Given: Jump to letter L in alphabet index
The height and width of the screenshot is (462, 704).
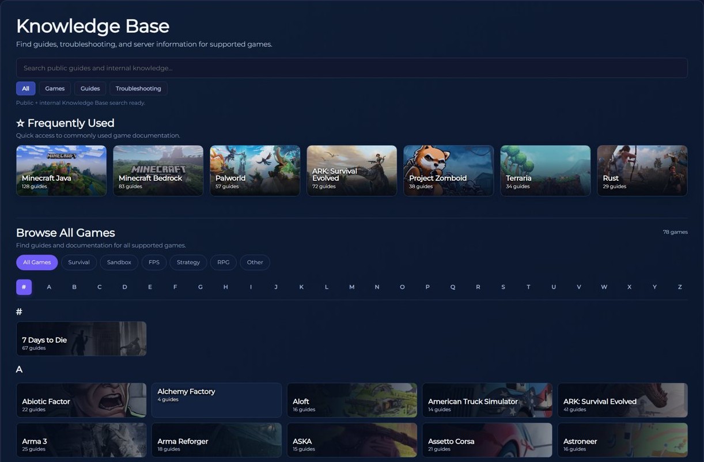Looking at the screenshot, I should click(327, 287).
